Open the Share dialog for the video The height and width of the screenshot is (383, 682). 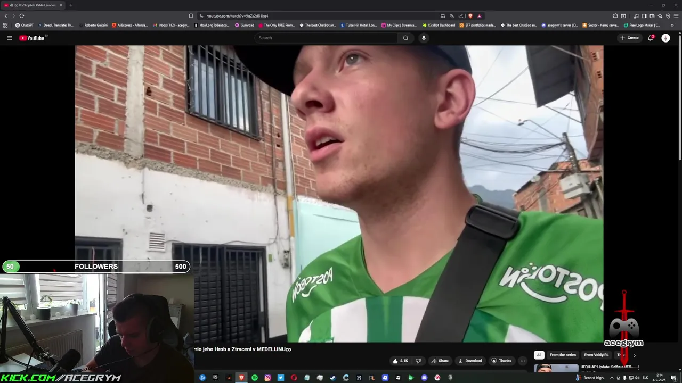pos(440,361)
